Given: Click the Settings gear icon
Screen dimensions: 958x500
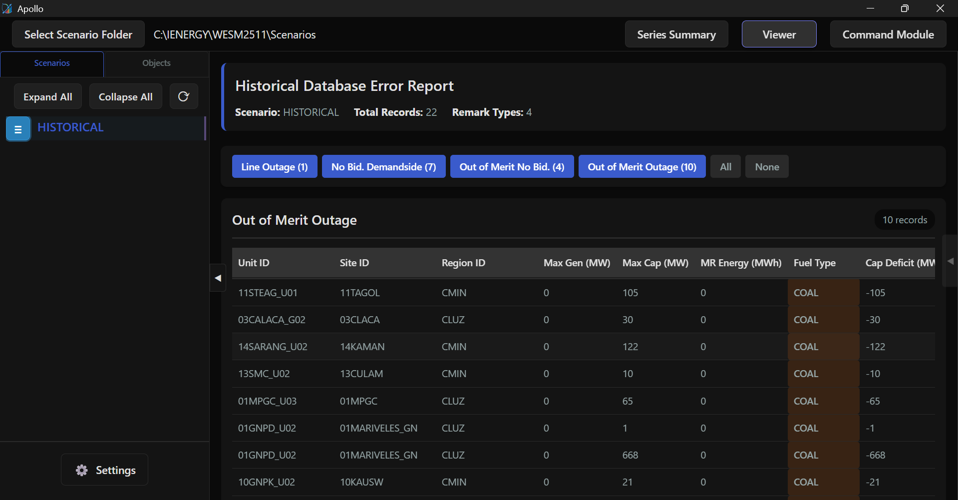Looking at the screenshot, I should 82,470.
